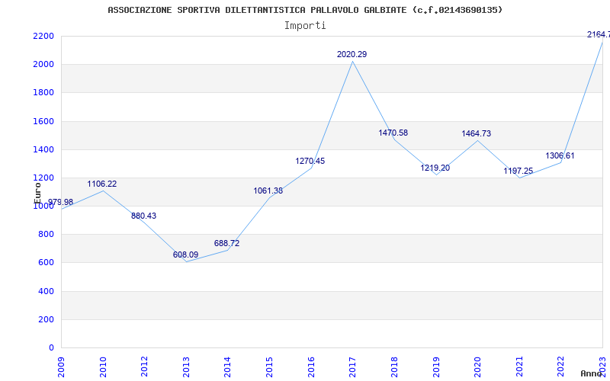
Task: Click the 1306.61 data label
Action: coord(560,155)
